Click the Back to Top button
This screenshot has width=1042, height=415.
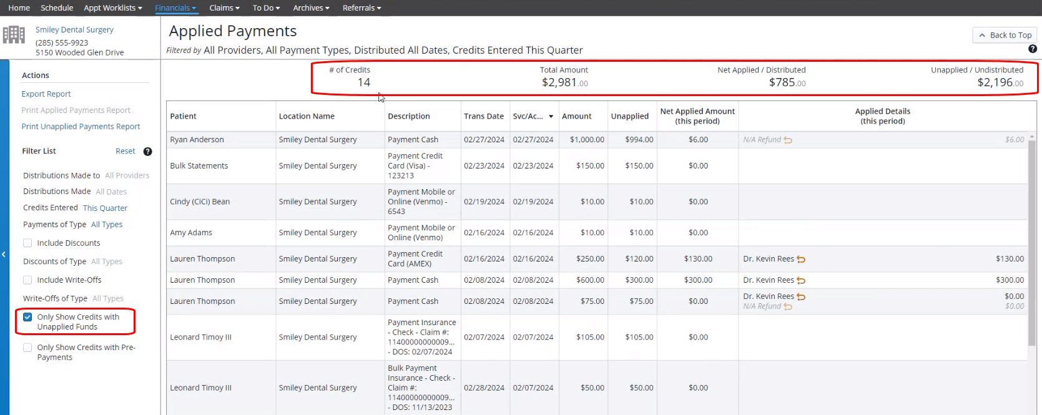tap(1005, 36)
